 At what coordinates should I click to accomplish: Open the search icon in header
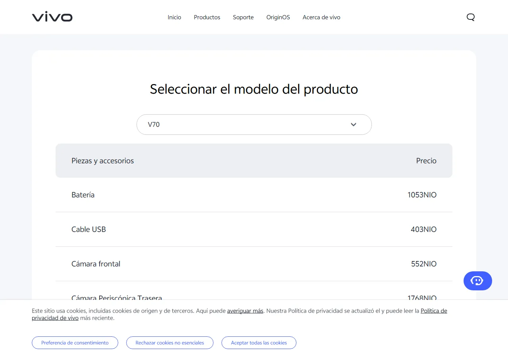click(471, 17)
